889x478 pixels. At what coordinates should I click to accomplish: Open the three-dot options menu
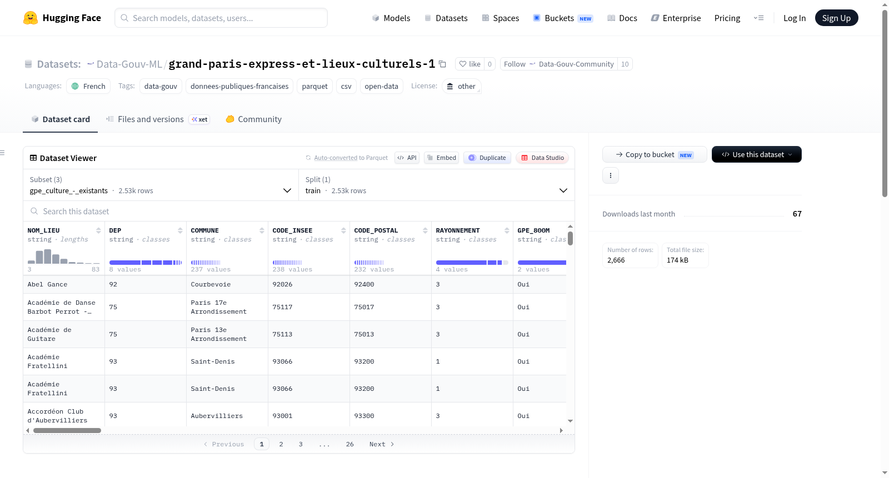[611, 175]
